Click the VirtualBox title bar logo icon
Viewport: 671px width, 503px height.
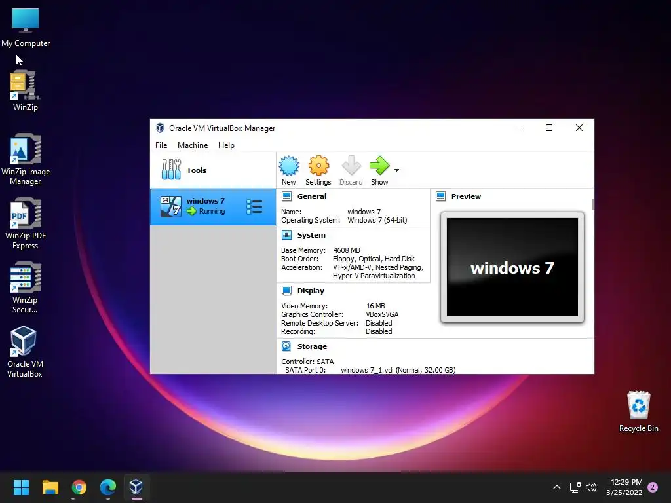coord(160,128)
